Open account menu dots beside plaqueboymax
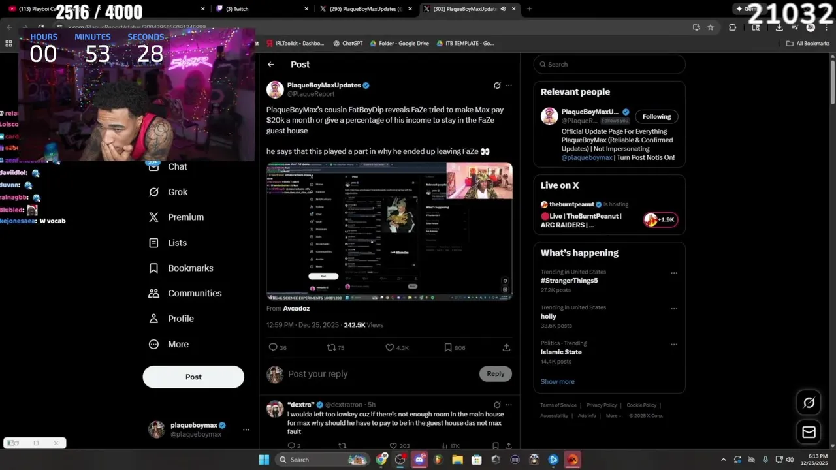This screenshot has width=836, height=470. click(246, 430)
